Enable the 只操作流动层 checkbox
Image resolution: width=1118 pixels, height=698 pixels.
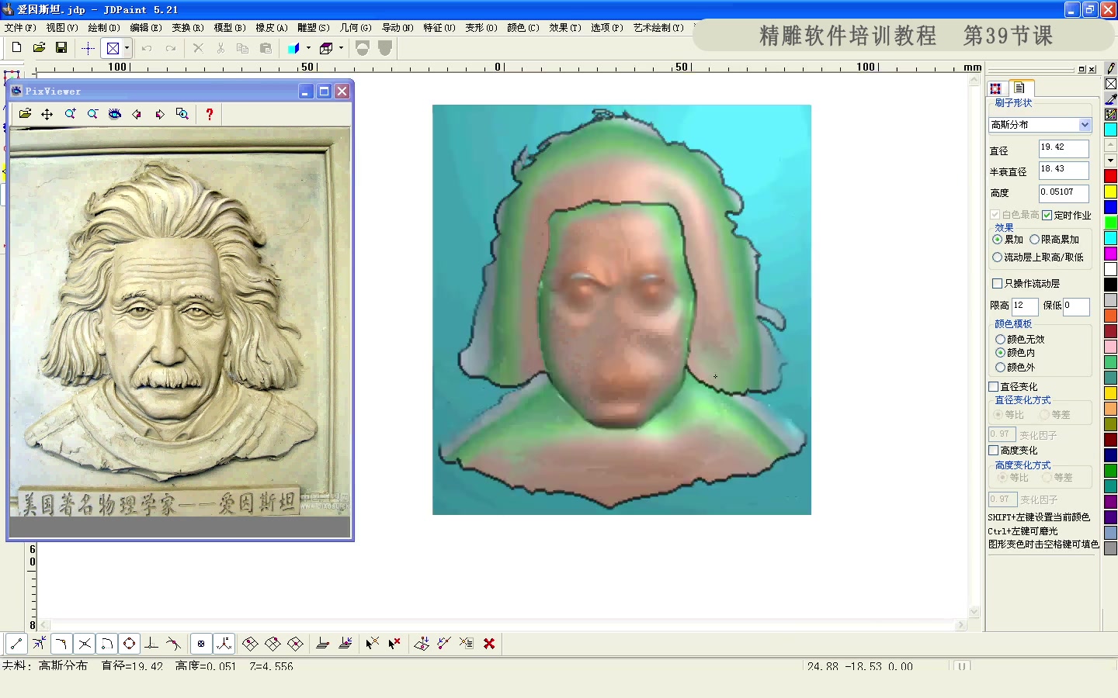[997, 284]
